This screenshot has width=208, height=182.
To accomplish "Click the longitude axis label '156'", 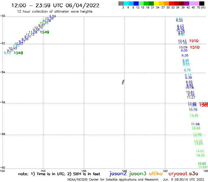I will pos(84,171).
